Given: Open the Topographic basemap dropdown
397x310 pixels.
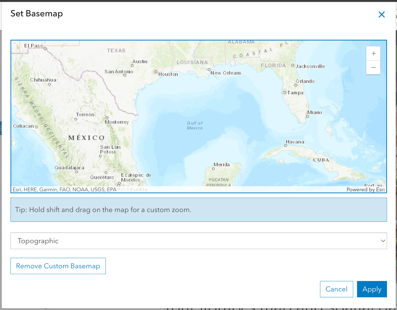Looking at the screenshot, I should pyautogui.click(x=199, y=241).
